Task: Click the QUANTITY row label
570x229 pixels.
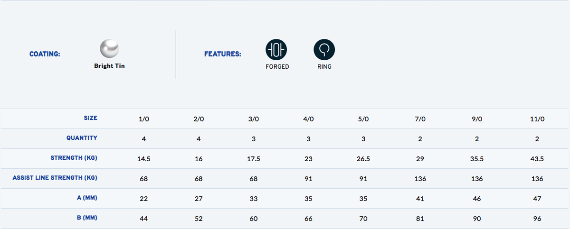Action: pos(82,138)
